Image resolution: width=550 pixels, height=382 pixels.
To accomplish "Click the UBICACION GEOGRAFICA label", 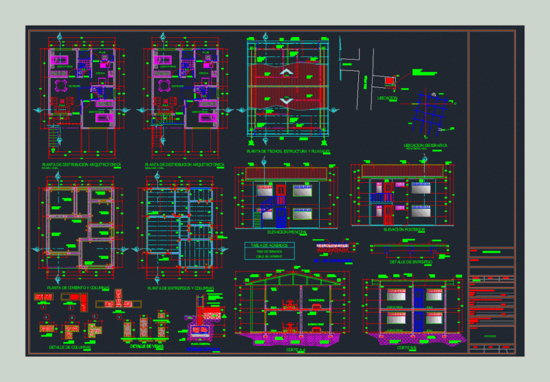I will coord(425,145).
